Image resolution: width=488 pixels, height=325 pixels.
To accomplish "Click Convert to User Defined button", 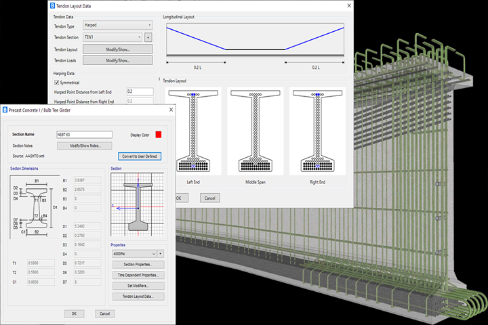I will point(140,156).
